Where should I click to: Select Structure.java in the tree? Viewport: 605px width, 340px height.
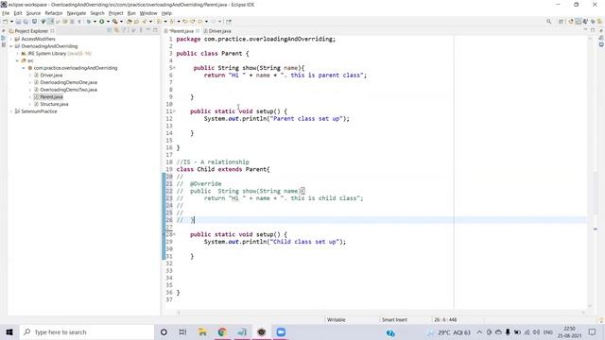(x=54, y=104)
